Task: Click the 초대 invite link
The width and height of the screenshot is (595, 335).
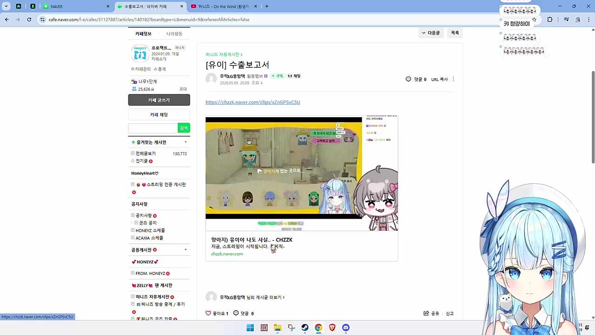Action: coord(183,89)
